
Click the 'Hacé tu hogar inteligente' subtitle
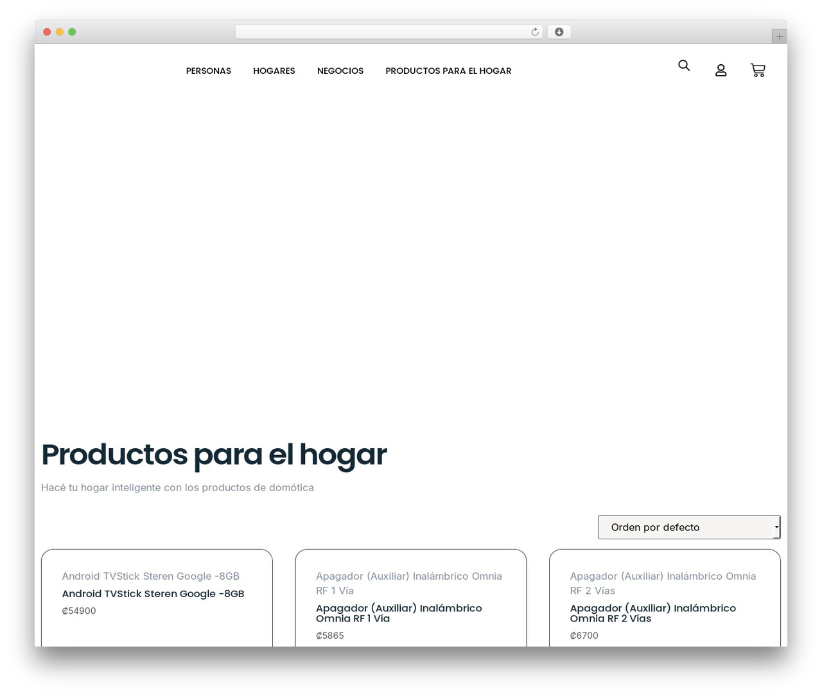[x=177, y=488]
